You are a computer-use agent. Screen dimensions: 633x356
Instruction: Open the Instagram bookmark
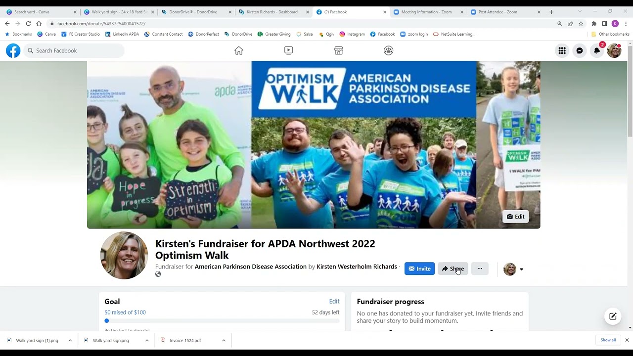352,34
